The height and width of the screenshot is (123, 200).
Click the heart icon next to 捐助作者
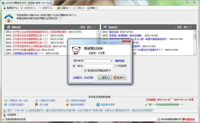click(184, 119)
